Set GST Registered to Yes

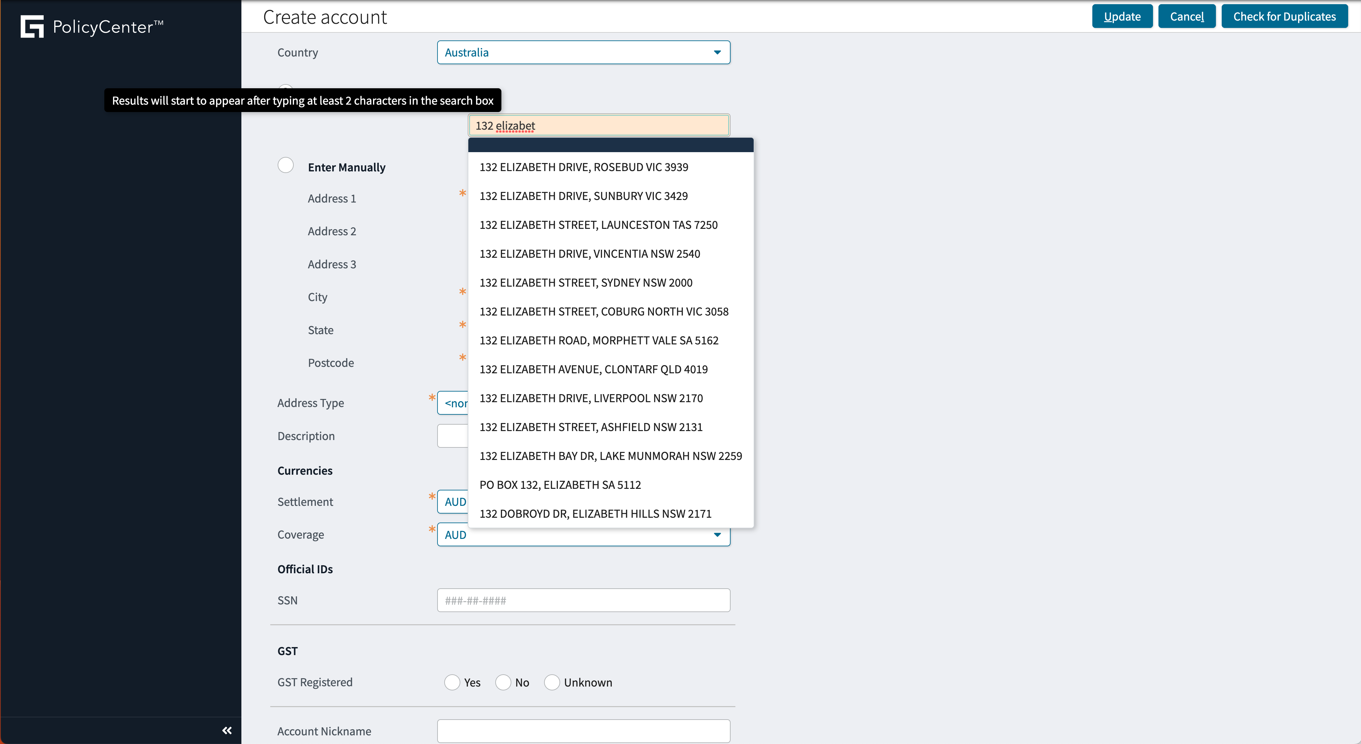tap(452, 682)
